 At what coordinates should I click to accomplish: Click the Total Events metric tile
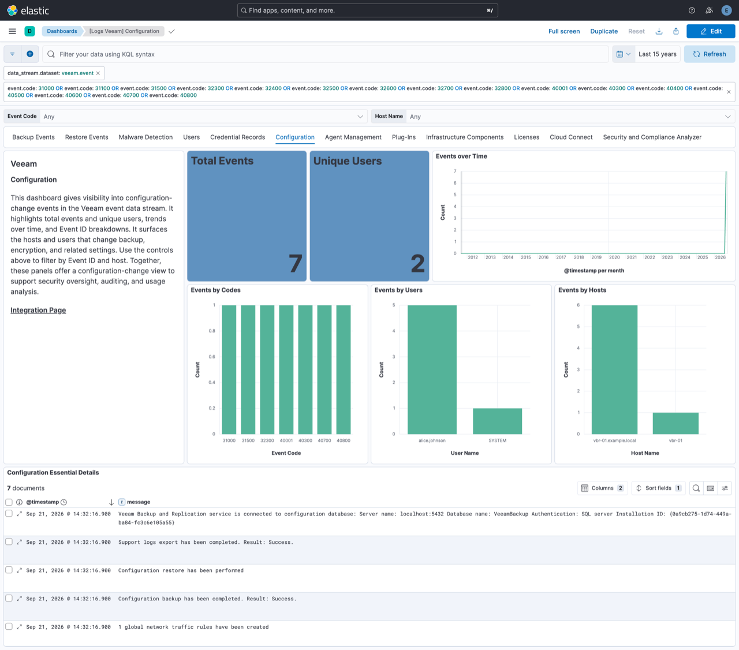coord(247,216)
